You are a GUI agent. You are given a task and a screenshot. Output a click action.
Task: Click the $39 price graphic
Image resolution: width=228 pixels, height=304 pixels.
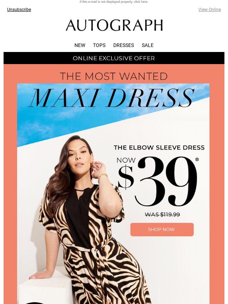157,182
